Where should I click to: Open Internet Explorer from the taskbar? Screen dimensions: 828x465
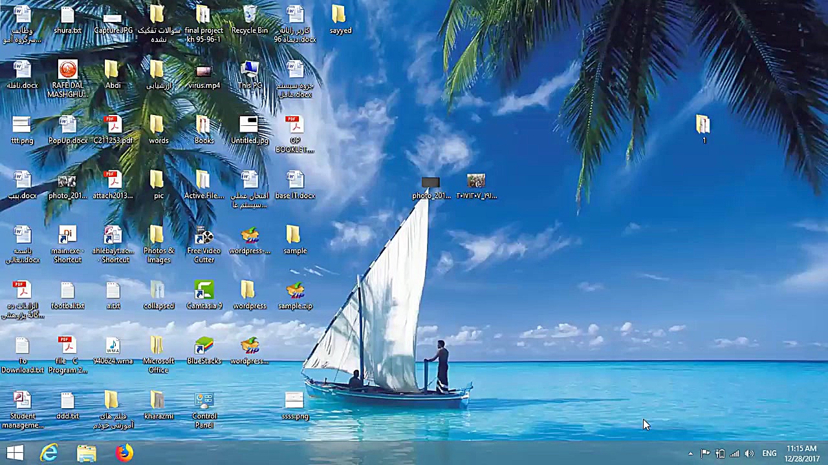49,453
